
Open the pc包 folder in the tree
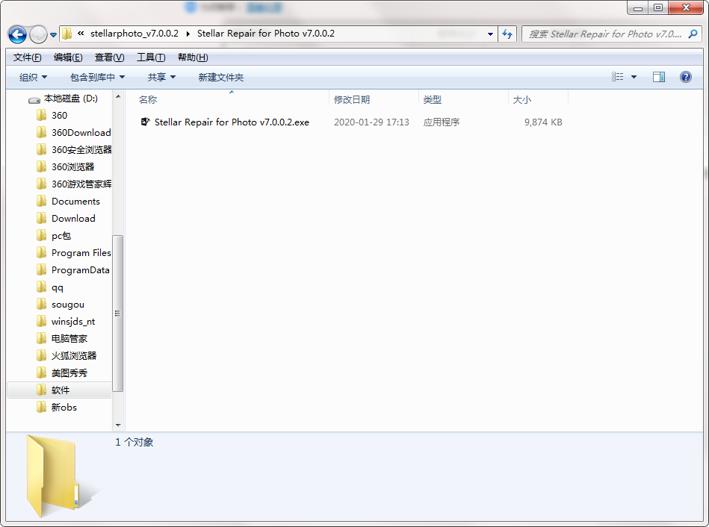pos(53,235)
